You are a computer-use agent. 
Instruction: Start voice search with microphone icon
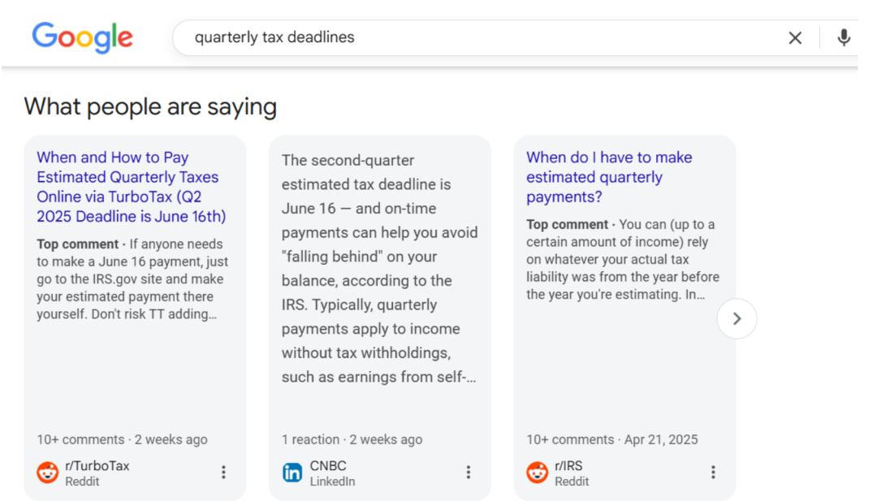click(844, 38)
